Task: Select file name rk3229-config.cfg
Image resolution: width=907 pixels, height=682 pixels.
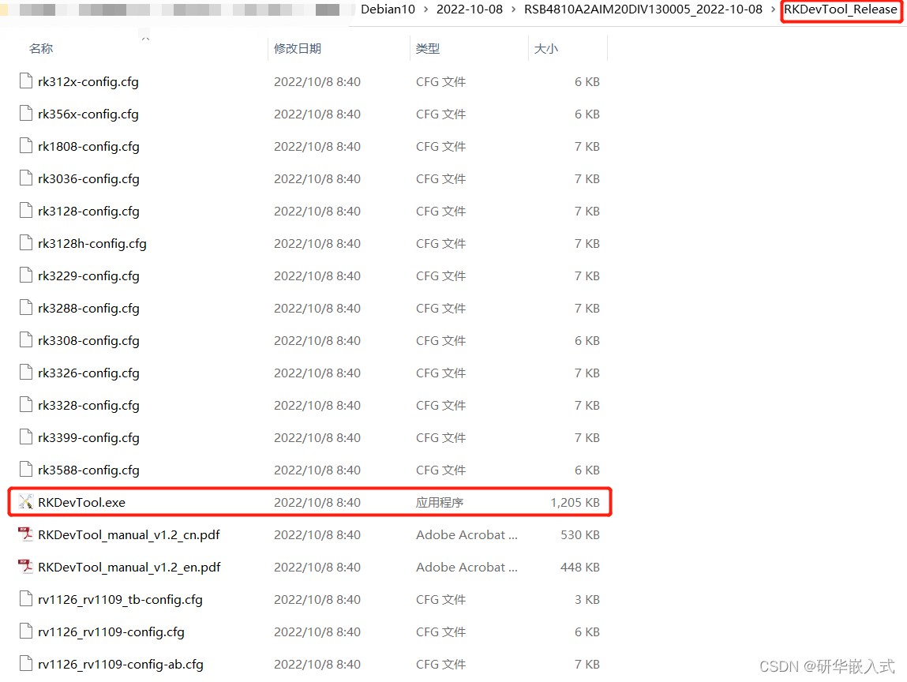Action: 88,276
